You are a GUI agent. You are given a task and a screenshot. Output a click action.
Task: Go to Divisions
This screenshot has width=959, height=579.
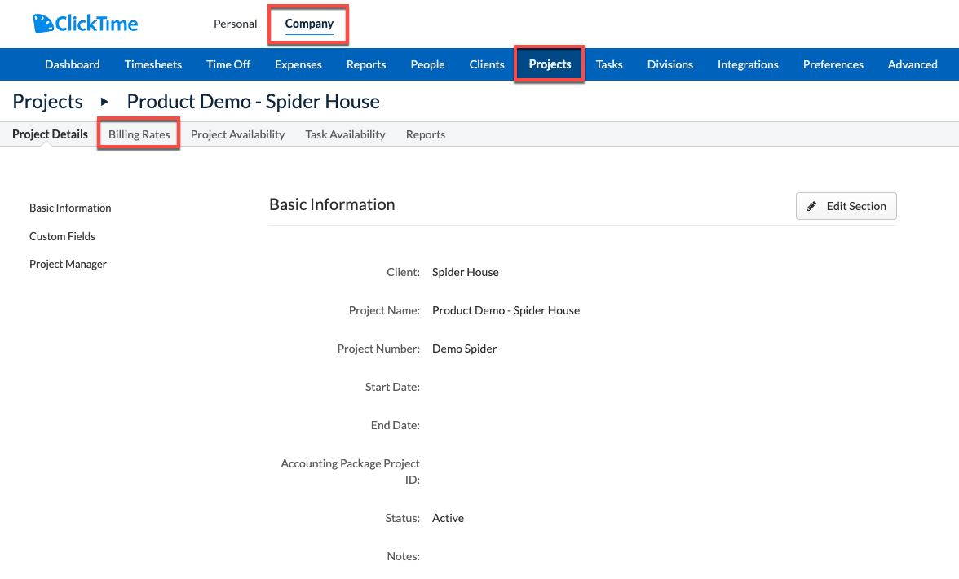click(x=670, y=64)
